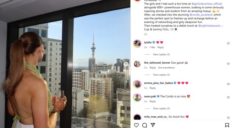This screenshot has width=231, height=128.
Task: See translation of the_tattooed_tanner's comment
Action: (x=166, y=68)
